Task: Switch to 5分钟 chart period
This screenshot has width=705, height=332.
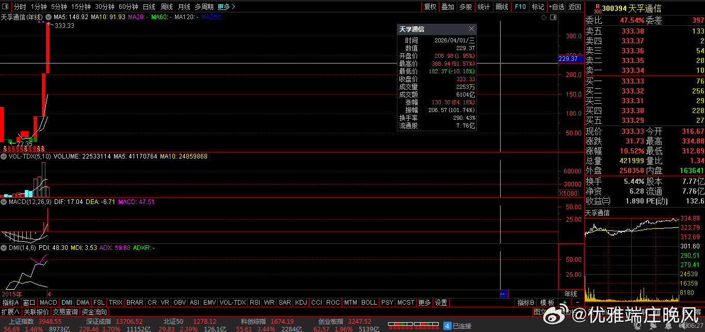Action: coord(59,7)
